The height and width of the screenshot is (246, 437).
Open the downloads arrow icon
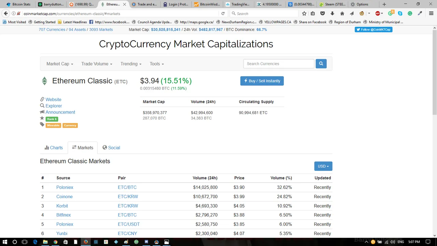tap(332, 14)
